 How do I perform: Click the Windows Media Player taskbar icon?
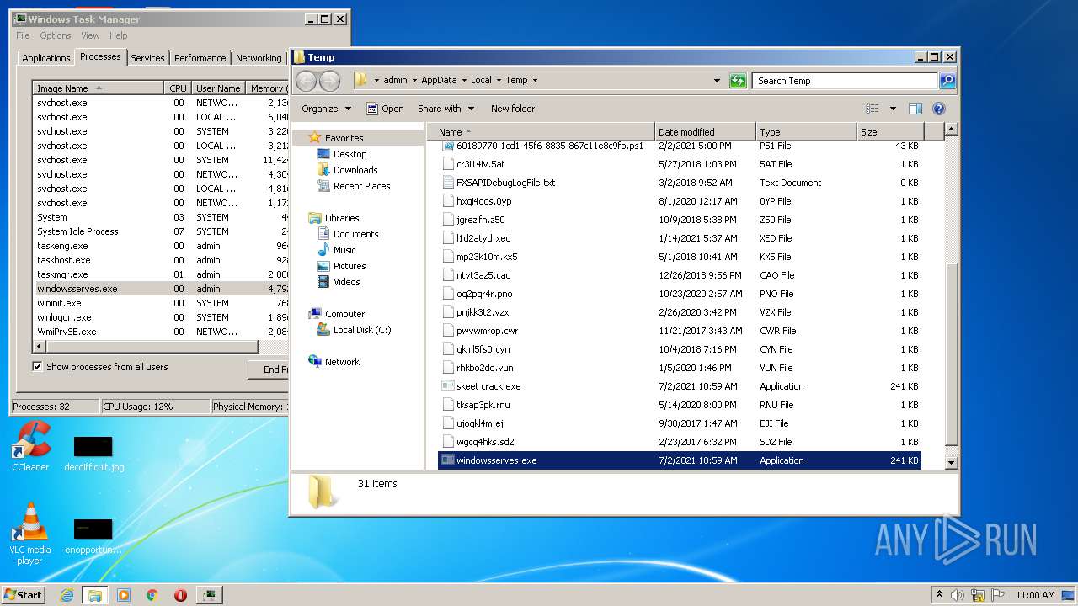[124, 595]
